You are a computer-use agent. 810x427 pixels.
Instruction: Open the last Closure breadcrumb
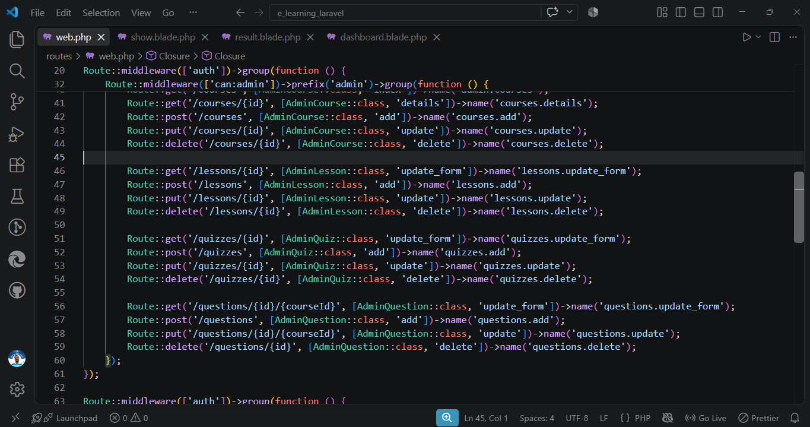tap(223, 56)
